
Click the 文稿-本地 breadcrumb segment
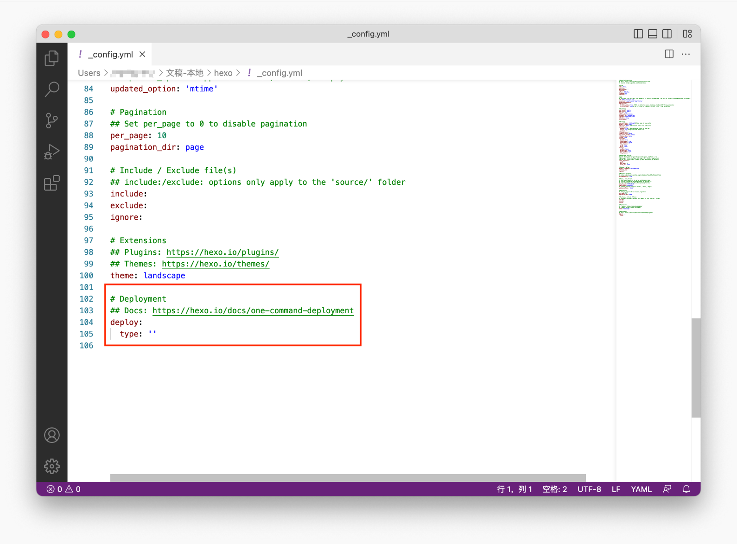(185, 73)
